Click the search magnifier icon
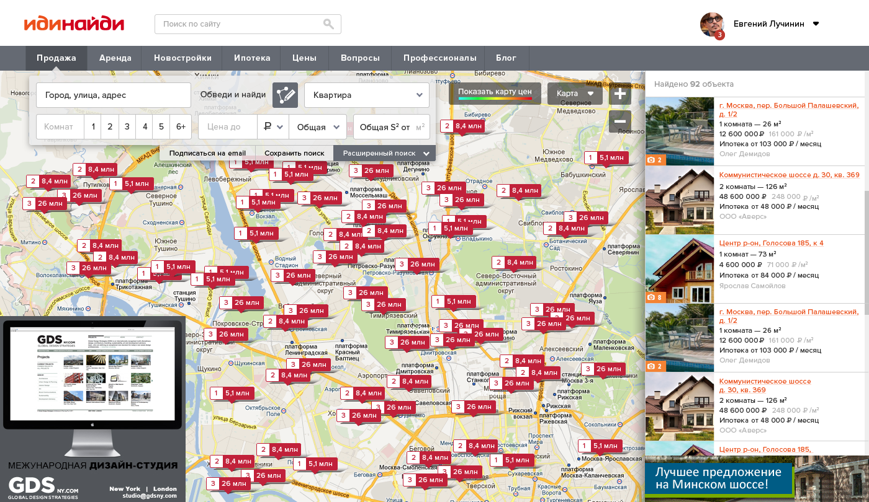 coord(328,24)
